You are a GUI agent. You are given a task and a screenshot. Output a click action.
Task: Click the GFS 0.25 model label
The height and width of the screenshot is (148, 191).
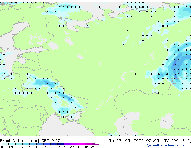click(51, 141)
